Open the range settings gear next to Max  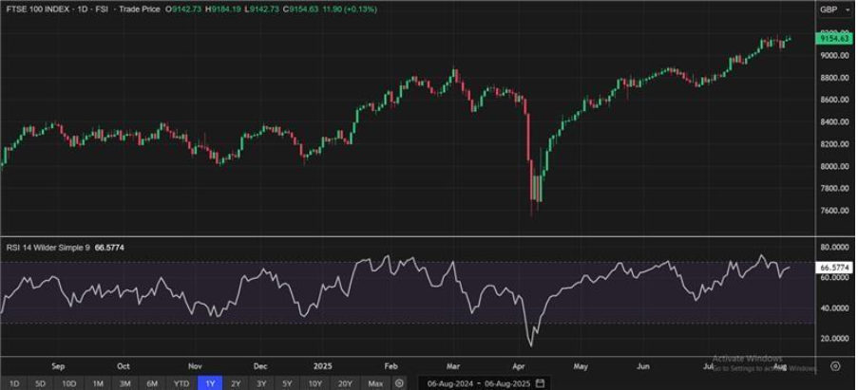coord(400,383)
